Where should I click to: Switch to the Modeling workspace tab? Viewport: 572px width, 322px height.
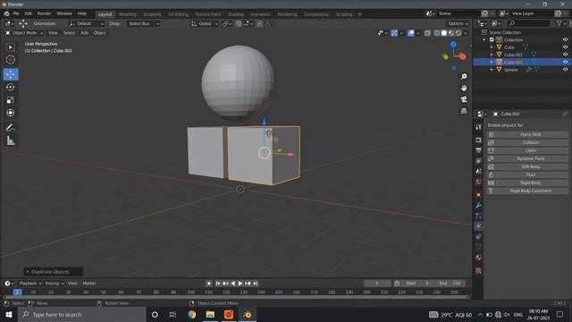click(x=128, y=14)
